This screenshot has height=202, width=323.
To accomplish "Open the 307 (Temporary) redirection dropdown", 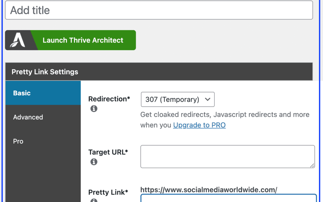I will click(x=178, y=99).
